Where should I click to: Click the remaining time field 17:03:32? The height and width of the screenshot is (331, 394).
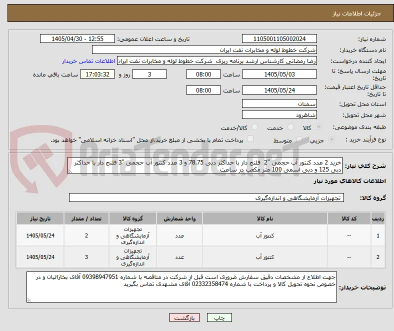coord(97,74)
